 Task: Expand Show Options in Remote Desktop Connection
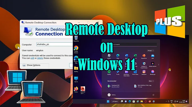click(x=31, y=65)
